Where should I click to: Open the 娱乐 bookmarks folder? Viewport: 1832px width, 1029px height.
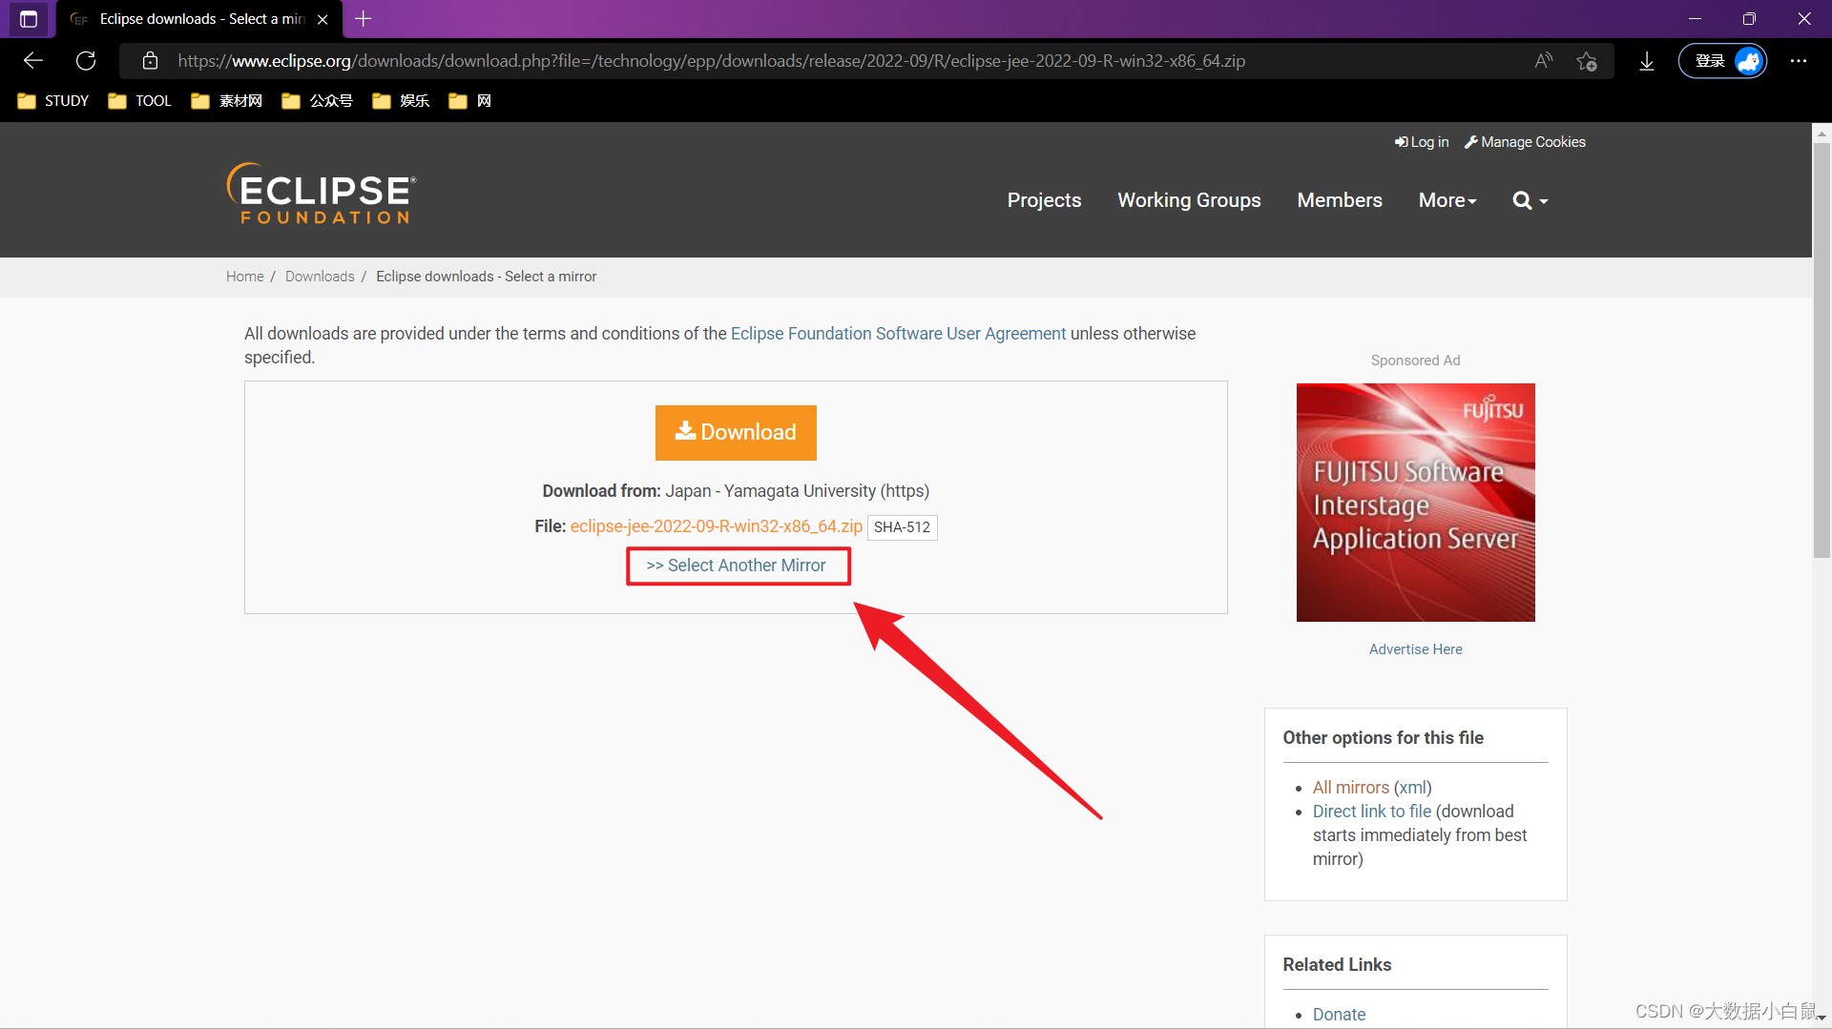[401, 101]
